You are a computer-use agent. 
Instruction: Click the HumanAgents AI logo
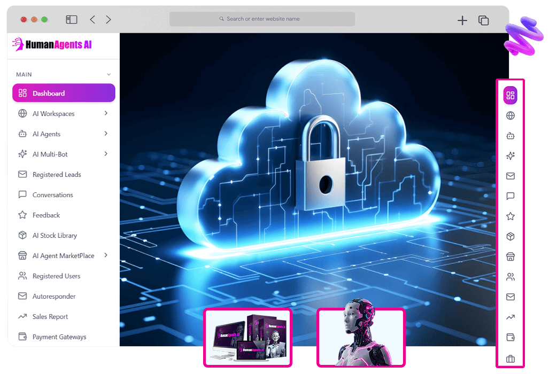[x=52, y=45]
